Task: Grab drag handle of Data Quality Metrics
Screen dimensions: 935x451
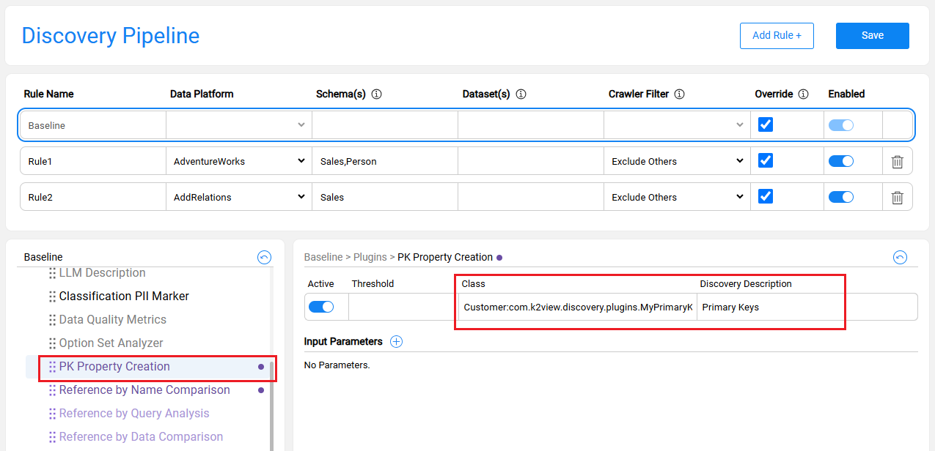Action: click(52, 320)
